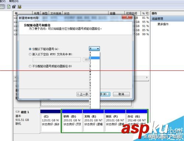The width and height of the screenshot is (184, 141).
Task: Click the 磁盘 1 disk icon
Action: click(18, 111)
